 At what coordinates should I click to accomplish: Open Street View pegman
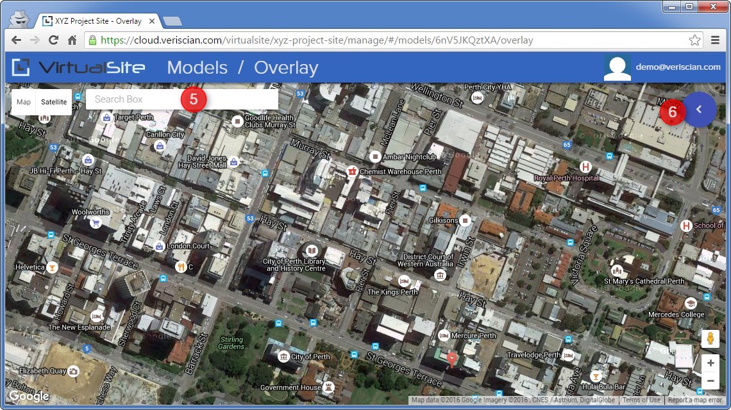(710, 339)
